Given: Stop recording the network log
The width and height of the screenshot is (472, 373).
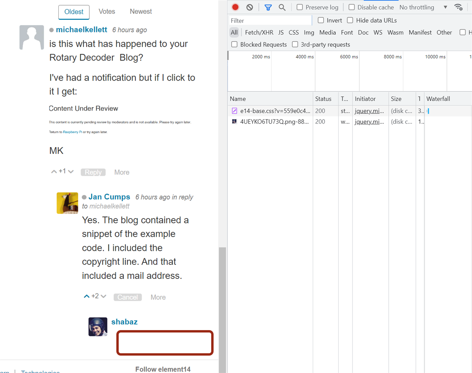Looking at the screenshot, I should (x=235, y=7).
